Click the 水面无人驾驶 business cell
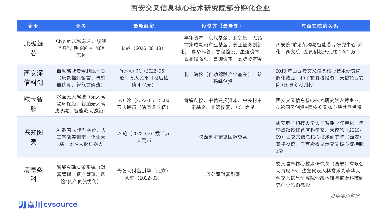The image size is (391, 220). click(81, 104)
